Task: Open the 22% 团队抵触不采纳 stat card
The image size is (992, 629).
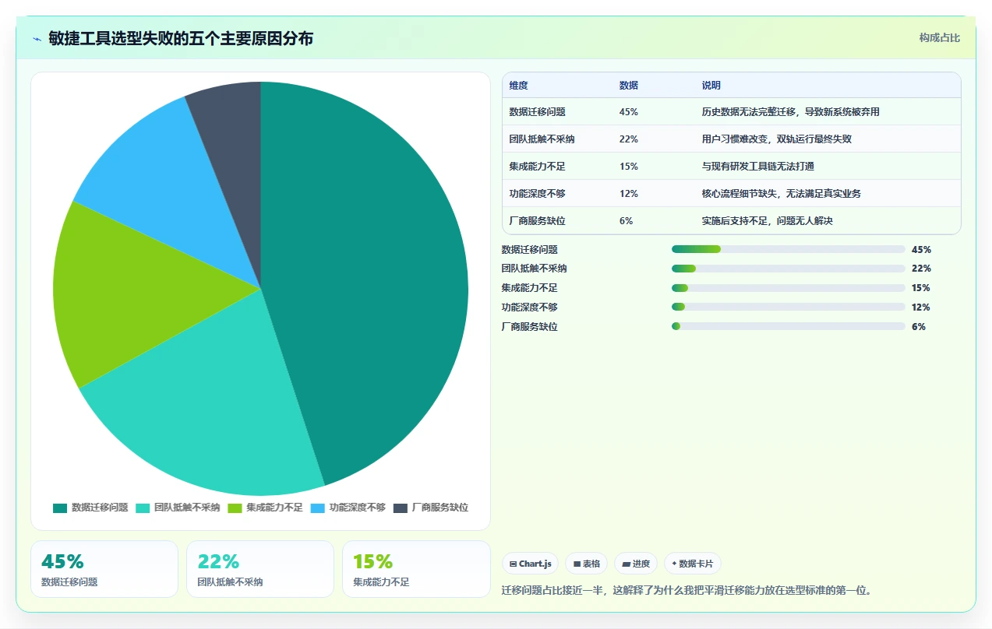Action: (260, 569)
